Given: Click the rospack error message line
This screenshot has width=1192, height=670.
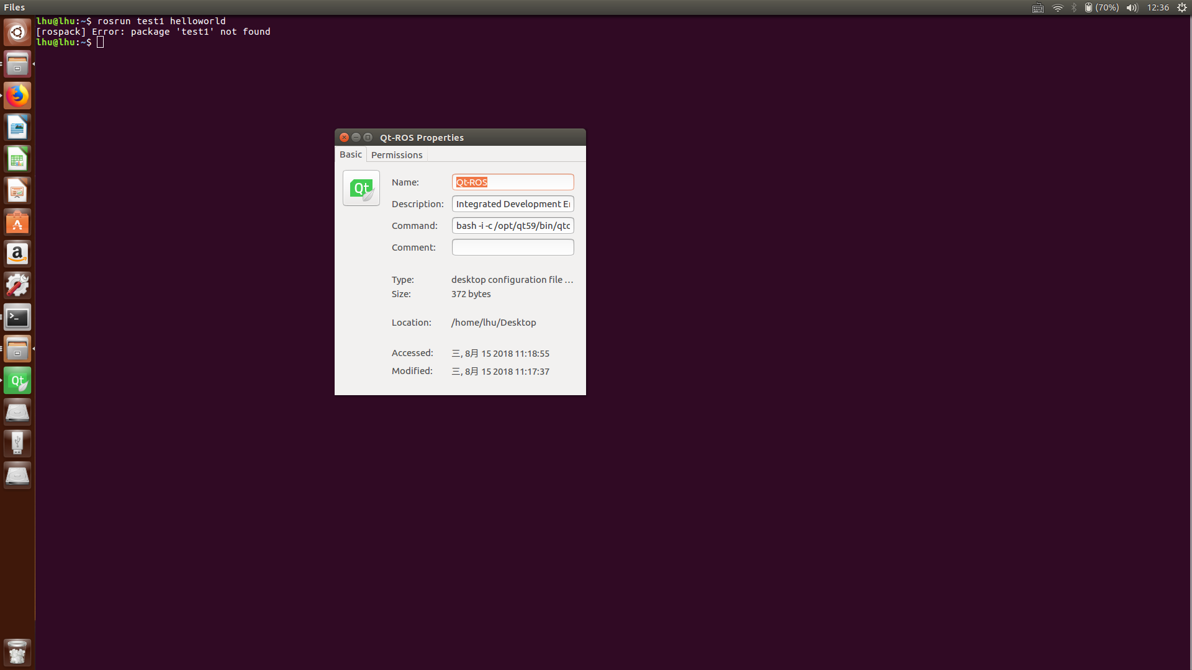Looking at the screenshot, I should click(x=153, y=32).
